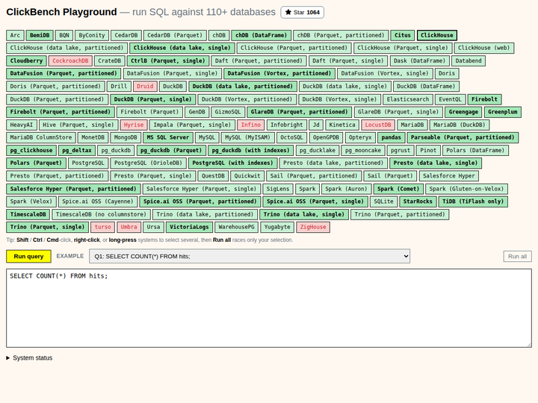Select the DuckDB (Parquet, single) chip
538x403 pixels.
pyautogui.click(x=152, y=99)
